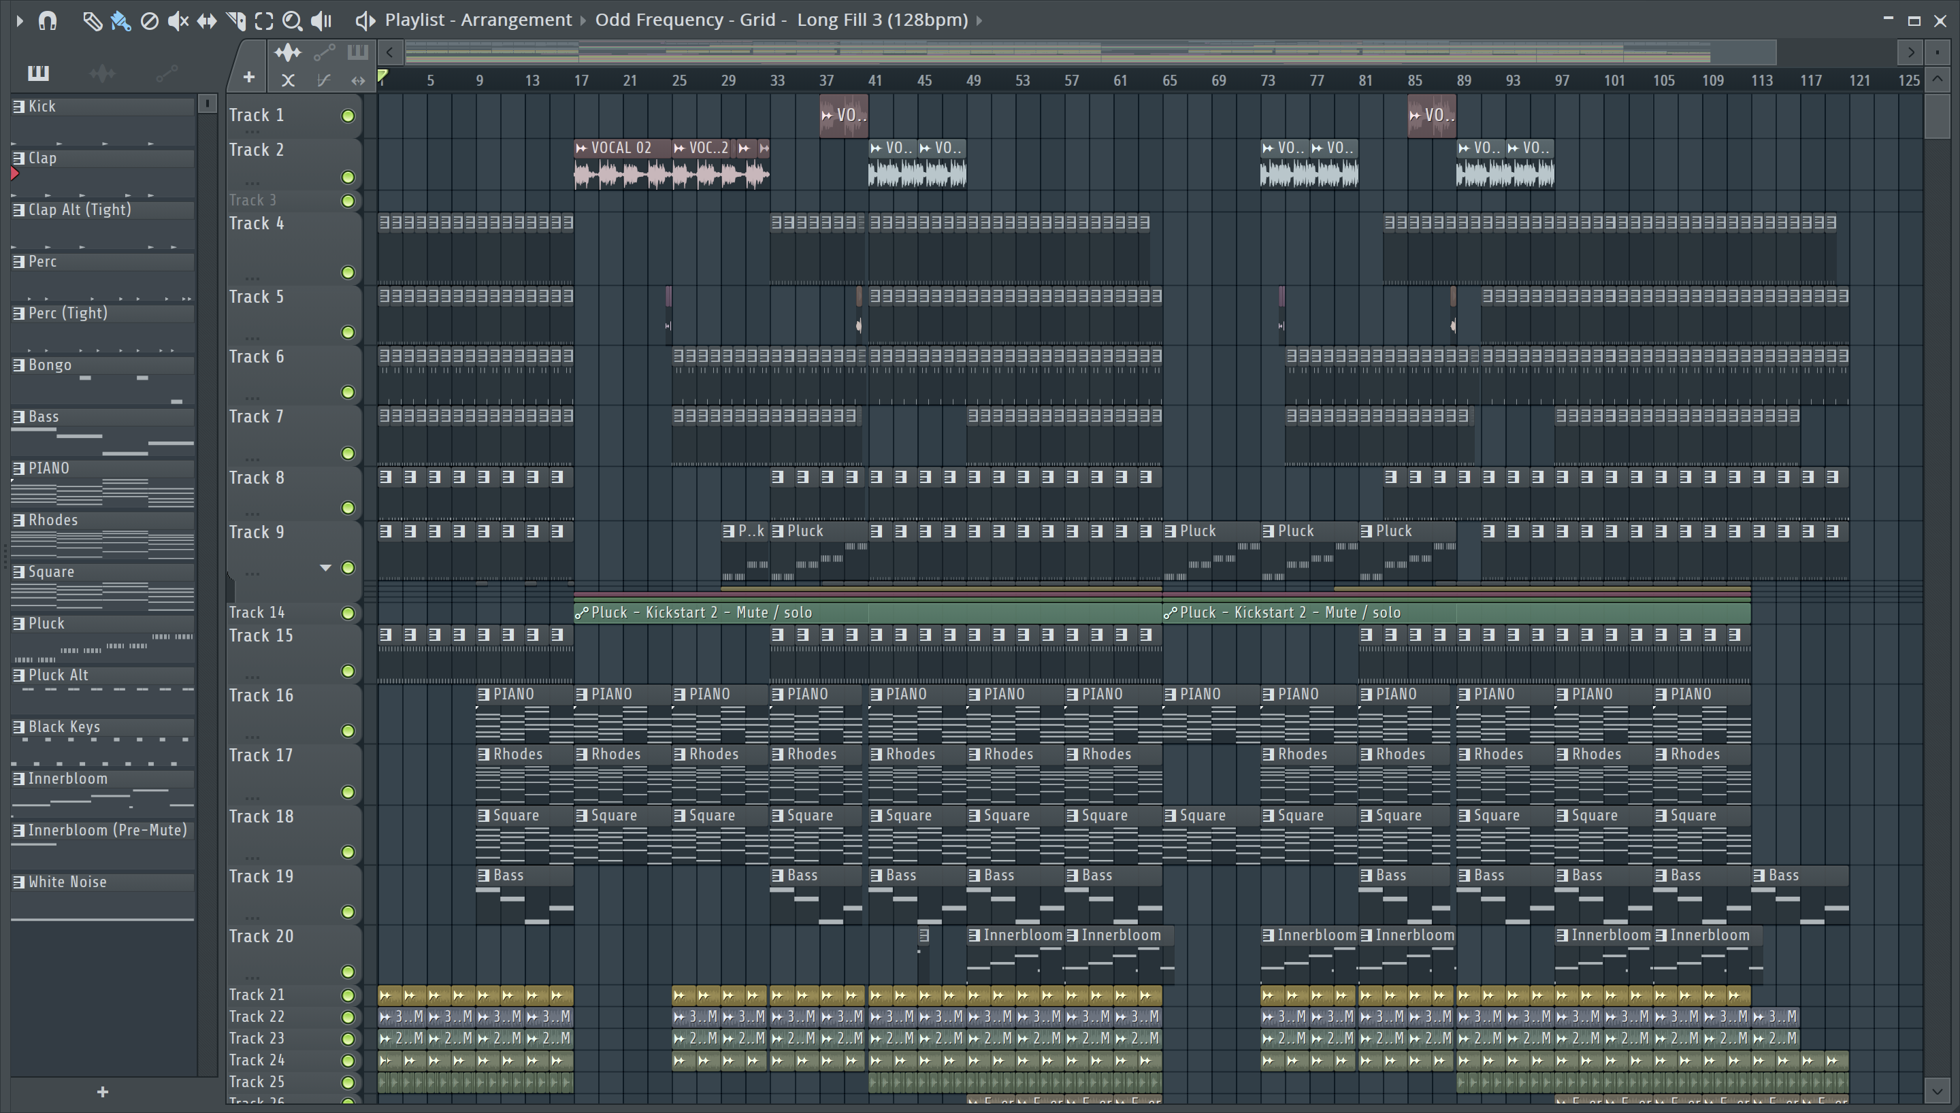Click bar 33 on the timeline ruler
This screenshot has width=1960, height=1113.
777,80
